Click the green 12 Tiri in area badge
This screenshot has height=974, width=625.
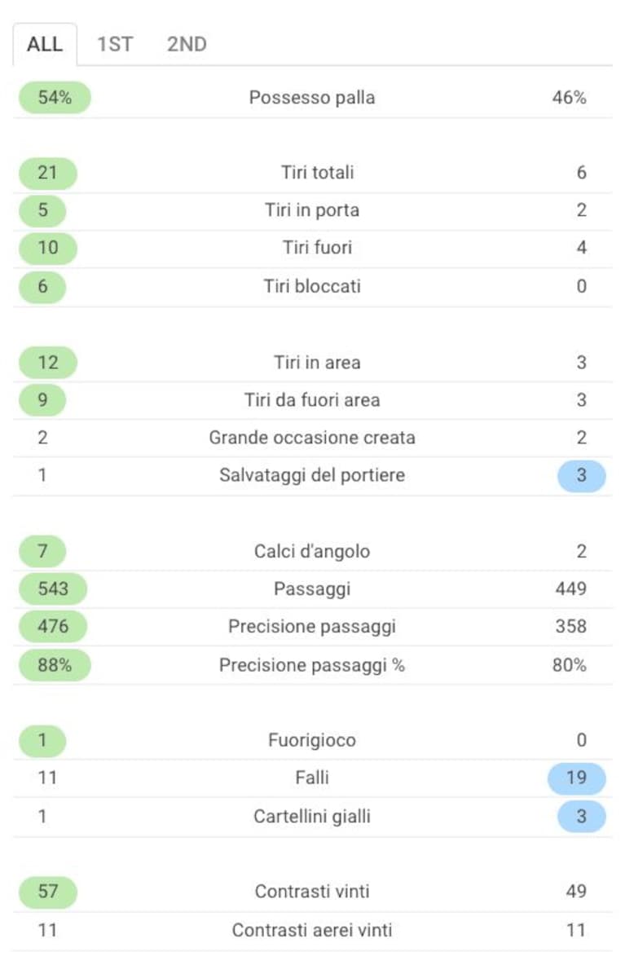point(48,362)
